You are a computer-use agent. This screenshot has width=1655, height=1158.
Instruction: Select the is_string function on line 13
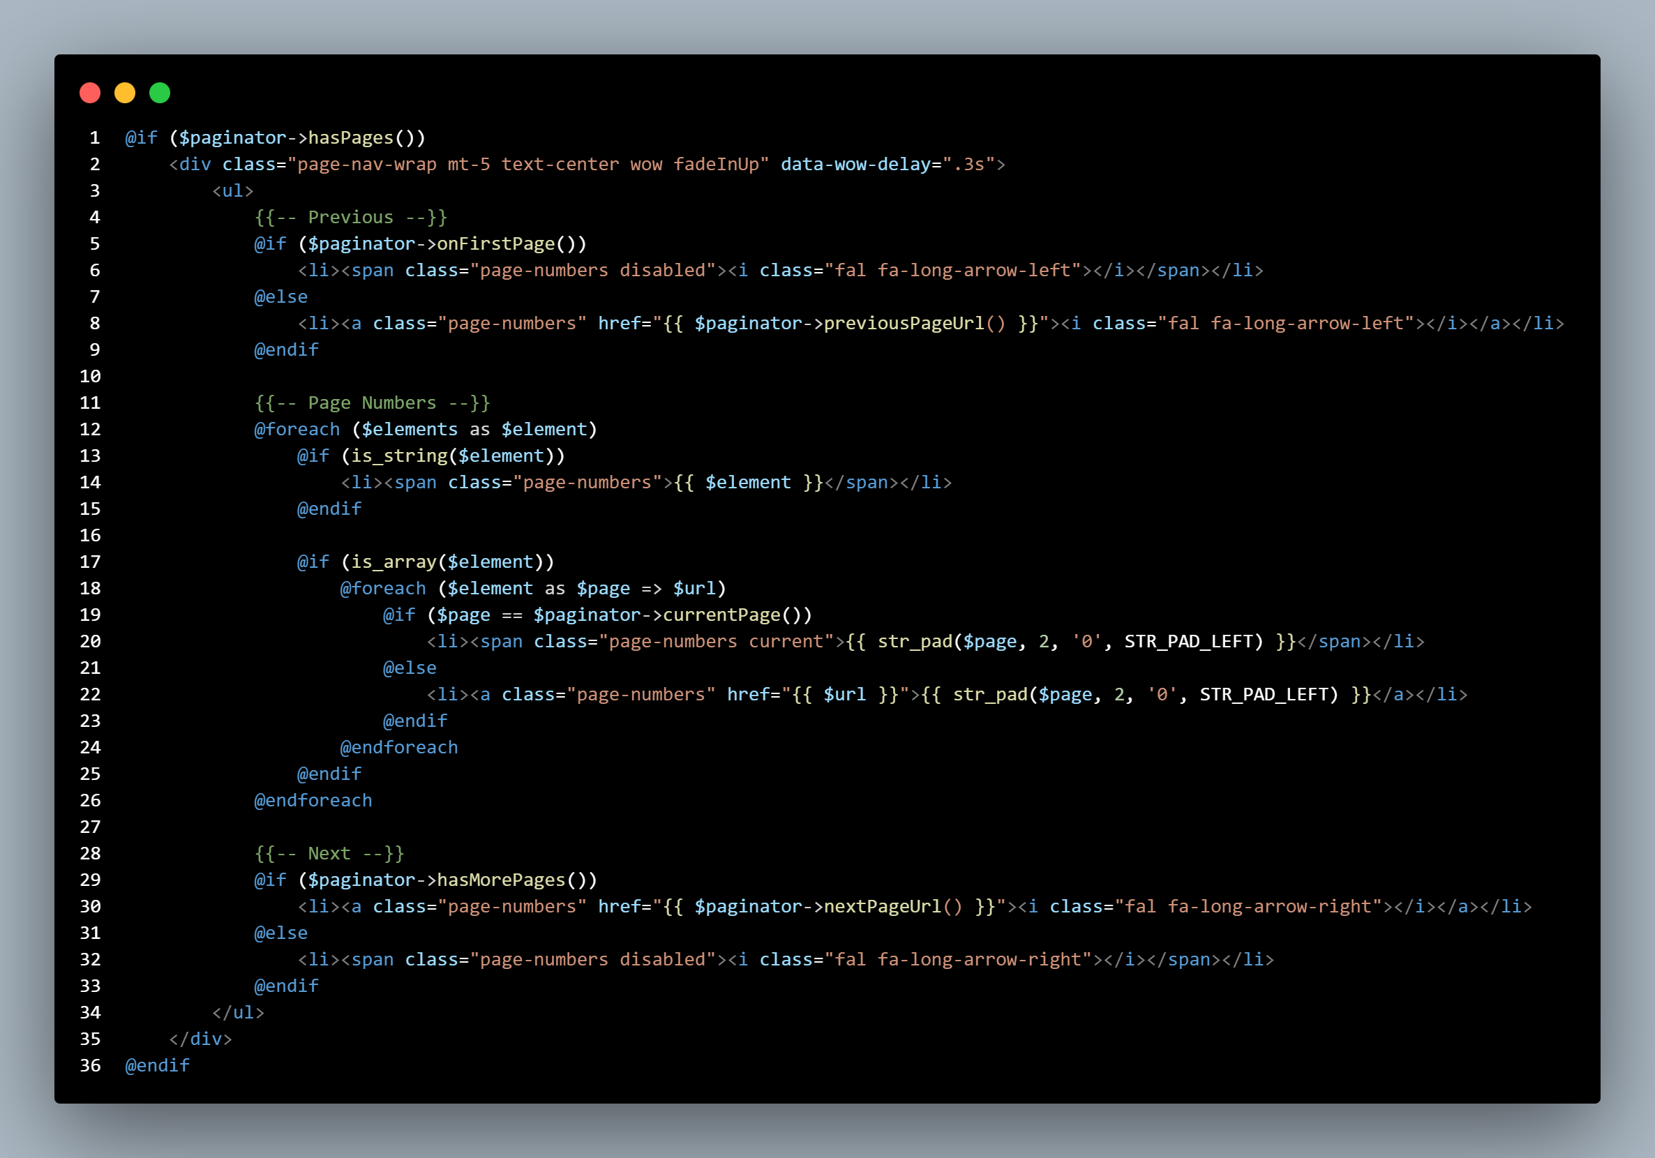click(398, 456)
